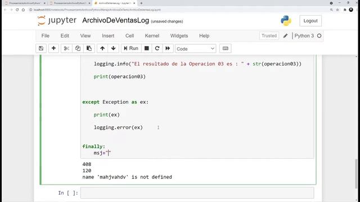Go back in browser history

pos(5,10)
